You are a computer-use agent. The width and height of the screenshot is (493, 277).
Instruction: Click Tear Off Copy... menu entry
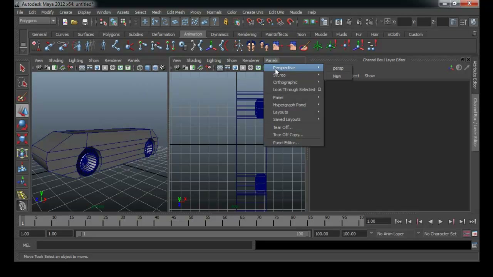tap(288, 135)
